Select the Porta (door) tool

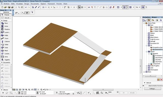(6, 26)
